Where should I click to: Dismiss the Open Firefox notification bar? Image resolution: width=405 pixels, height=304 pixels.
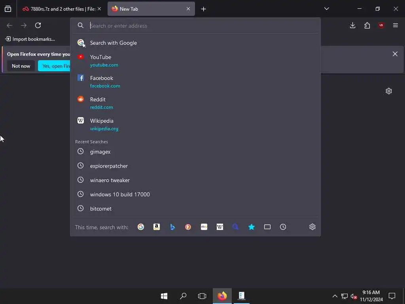[x=395, y=54]
